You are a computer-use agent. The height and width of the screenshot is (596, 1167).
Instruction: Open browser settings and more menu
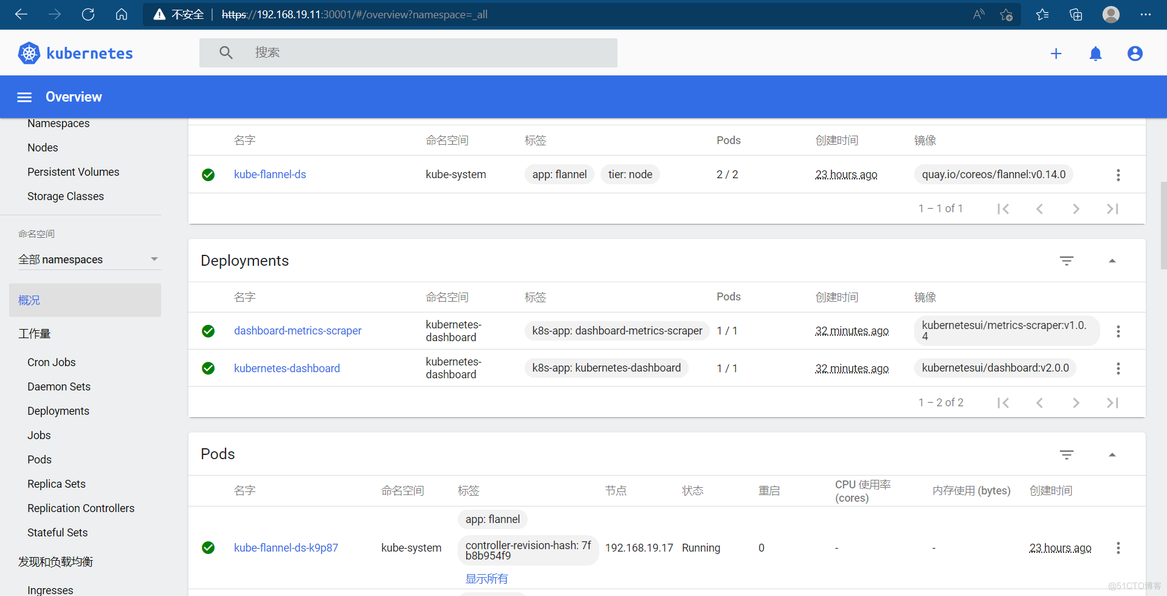tap(1146, 15)
